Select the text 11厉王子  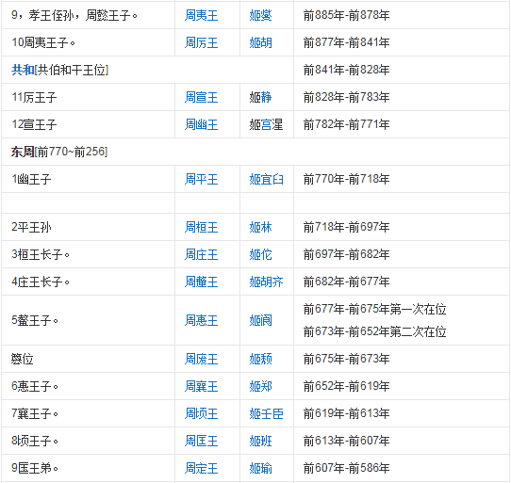tap(34, 97)
